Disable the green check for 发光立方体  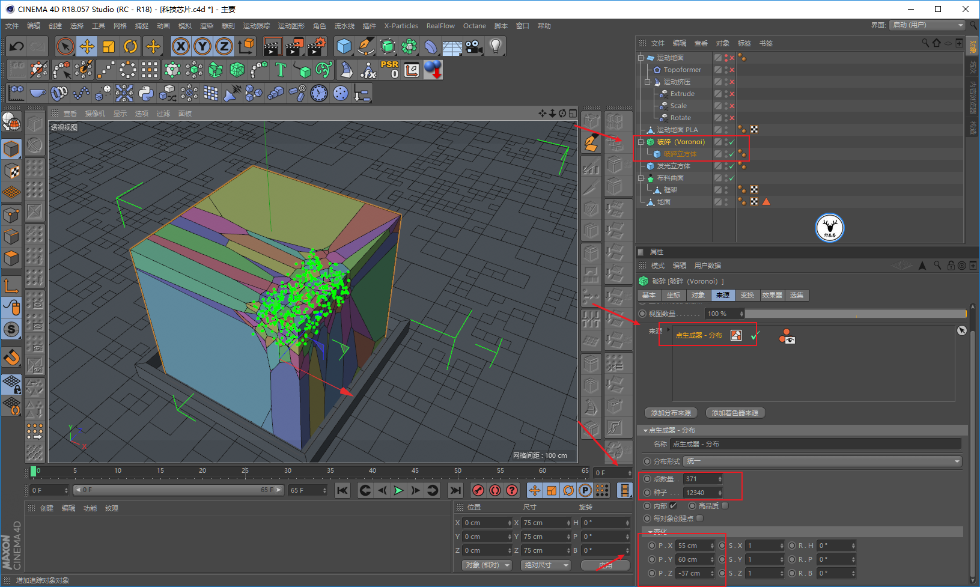(x=732, y=166)
